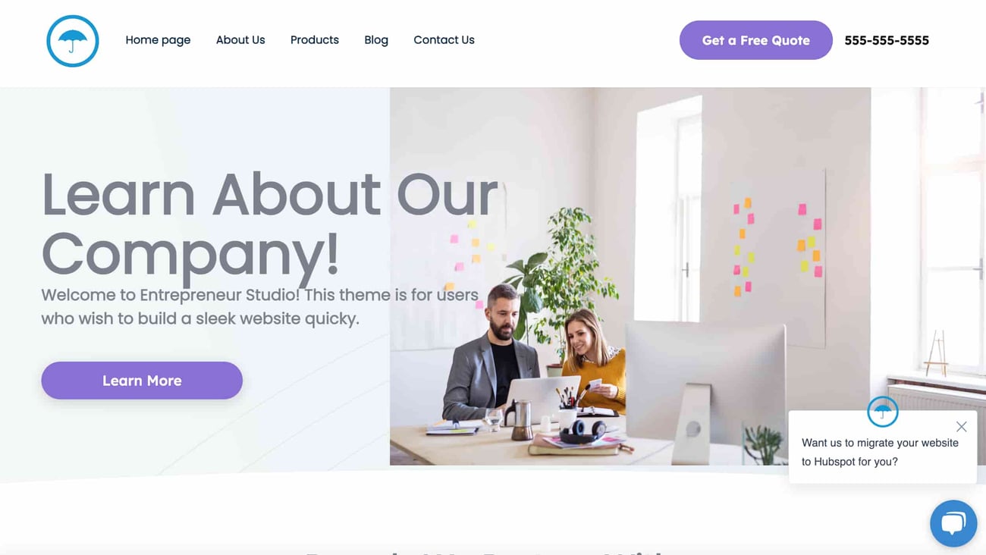986x555 pixels.
Task: Click the umbrella avatar on the chat popup
Action: (882, 412)
